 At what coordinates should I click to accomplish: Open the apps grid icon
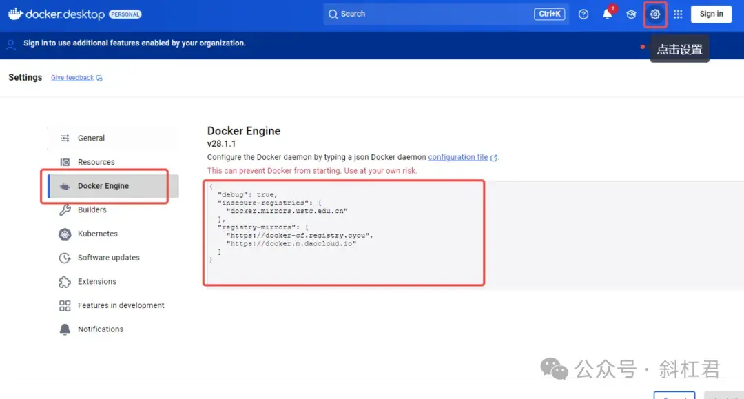(x=678, y=14)
